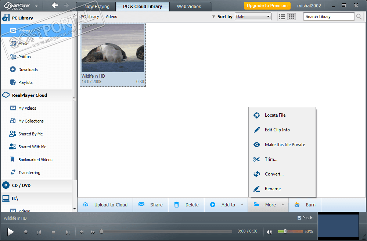Click the Search Library input field
The width and height of the screenshot is (367, 241).
[x=329, y=17]
